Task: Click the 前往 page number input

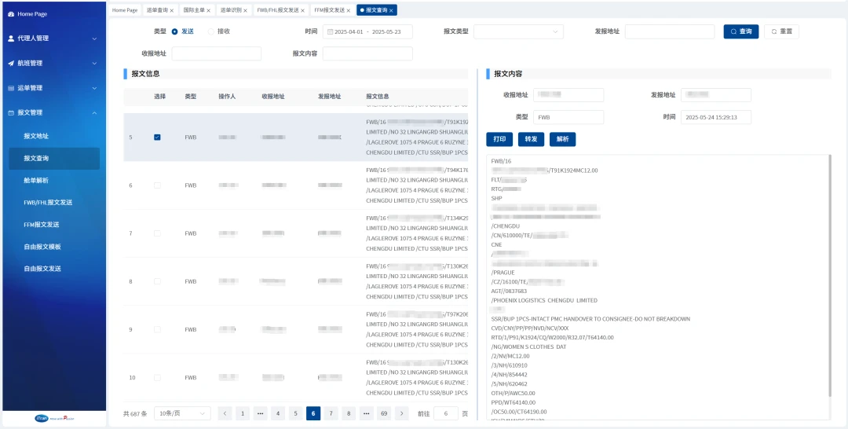Action: click(x=446, y=413)
